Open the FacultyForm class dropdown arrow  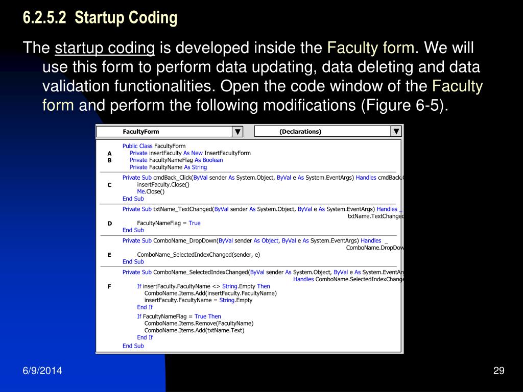237,132
